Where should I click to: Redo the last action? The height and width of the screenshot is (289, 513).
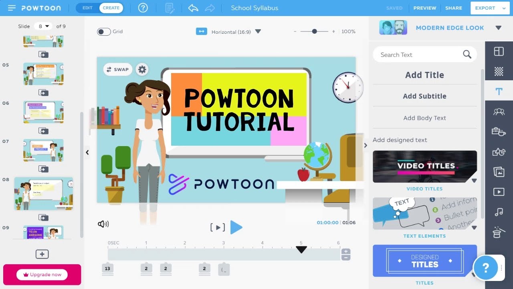(x=210, y=8)
